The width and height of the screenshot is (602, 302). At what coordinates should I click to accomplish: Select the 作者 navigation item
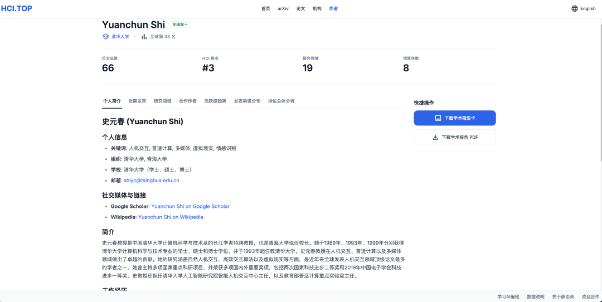[x=333, y=8]
